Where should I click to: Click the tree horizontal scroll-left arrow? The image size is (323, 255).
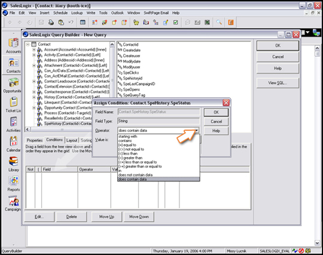(28, 129)
